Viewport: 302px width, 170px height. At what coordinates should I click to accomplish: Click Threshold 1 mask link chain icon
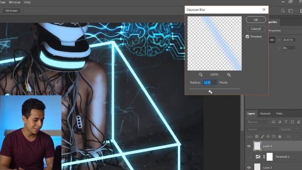pos(264,157)
